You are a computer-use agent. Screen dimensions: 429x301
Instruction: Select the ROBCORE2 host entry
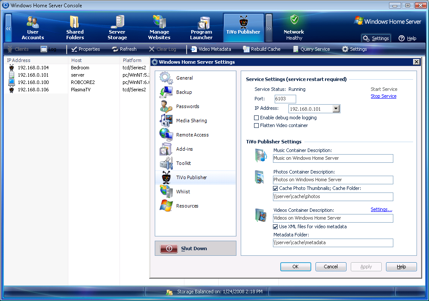83,82
